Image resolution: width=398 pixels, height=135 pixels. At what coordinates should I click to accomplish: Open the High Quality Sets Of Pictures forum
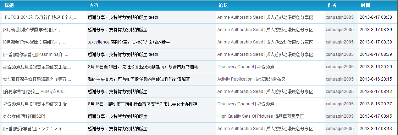click(260, 117)
